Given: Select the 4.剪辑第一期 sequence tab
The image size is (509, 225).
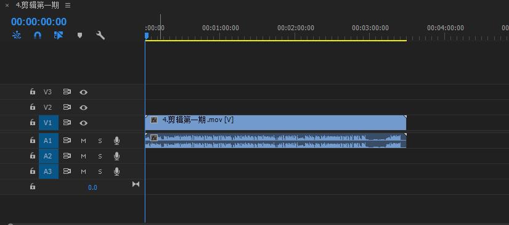Looking at the screenshot, I should [x=38, y=6].
